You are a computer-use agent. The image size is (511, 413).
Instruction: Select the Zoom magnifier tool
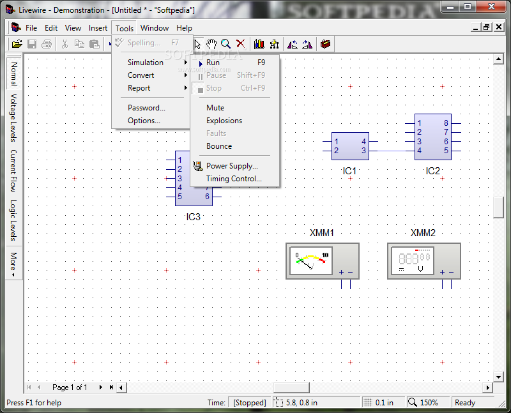point(226,44)
